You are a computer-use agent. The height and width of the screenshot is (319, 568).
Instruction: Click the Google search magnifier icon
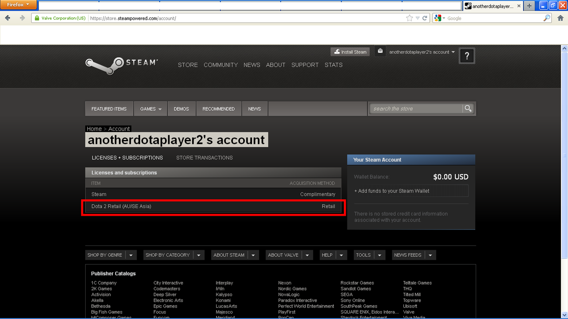point(547,18)
